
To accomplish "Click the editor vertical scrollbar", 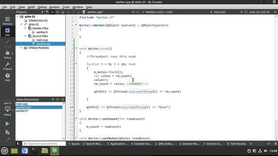I will click(276, 78).
